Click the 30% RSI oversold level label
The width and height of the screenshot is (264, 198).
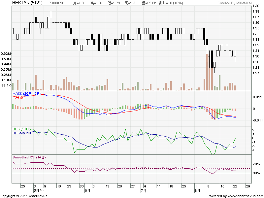click(x=256, y=173)
